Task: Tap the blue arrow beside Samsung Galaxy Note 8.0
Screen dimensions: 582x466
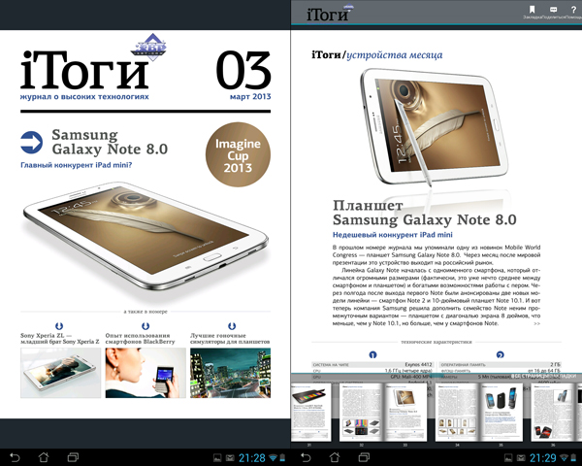Action: click(31, 142)
